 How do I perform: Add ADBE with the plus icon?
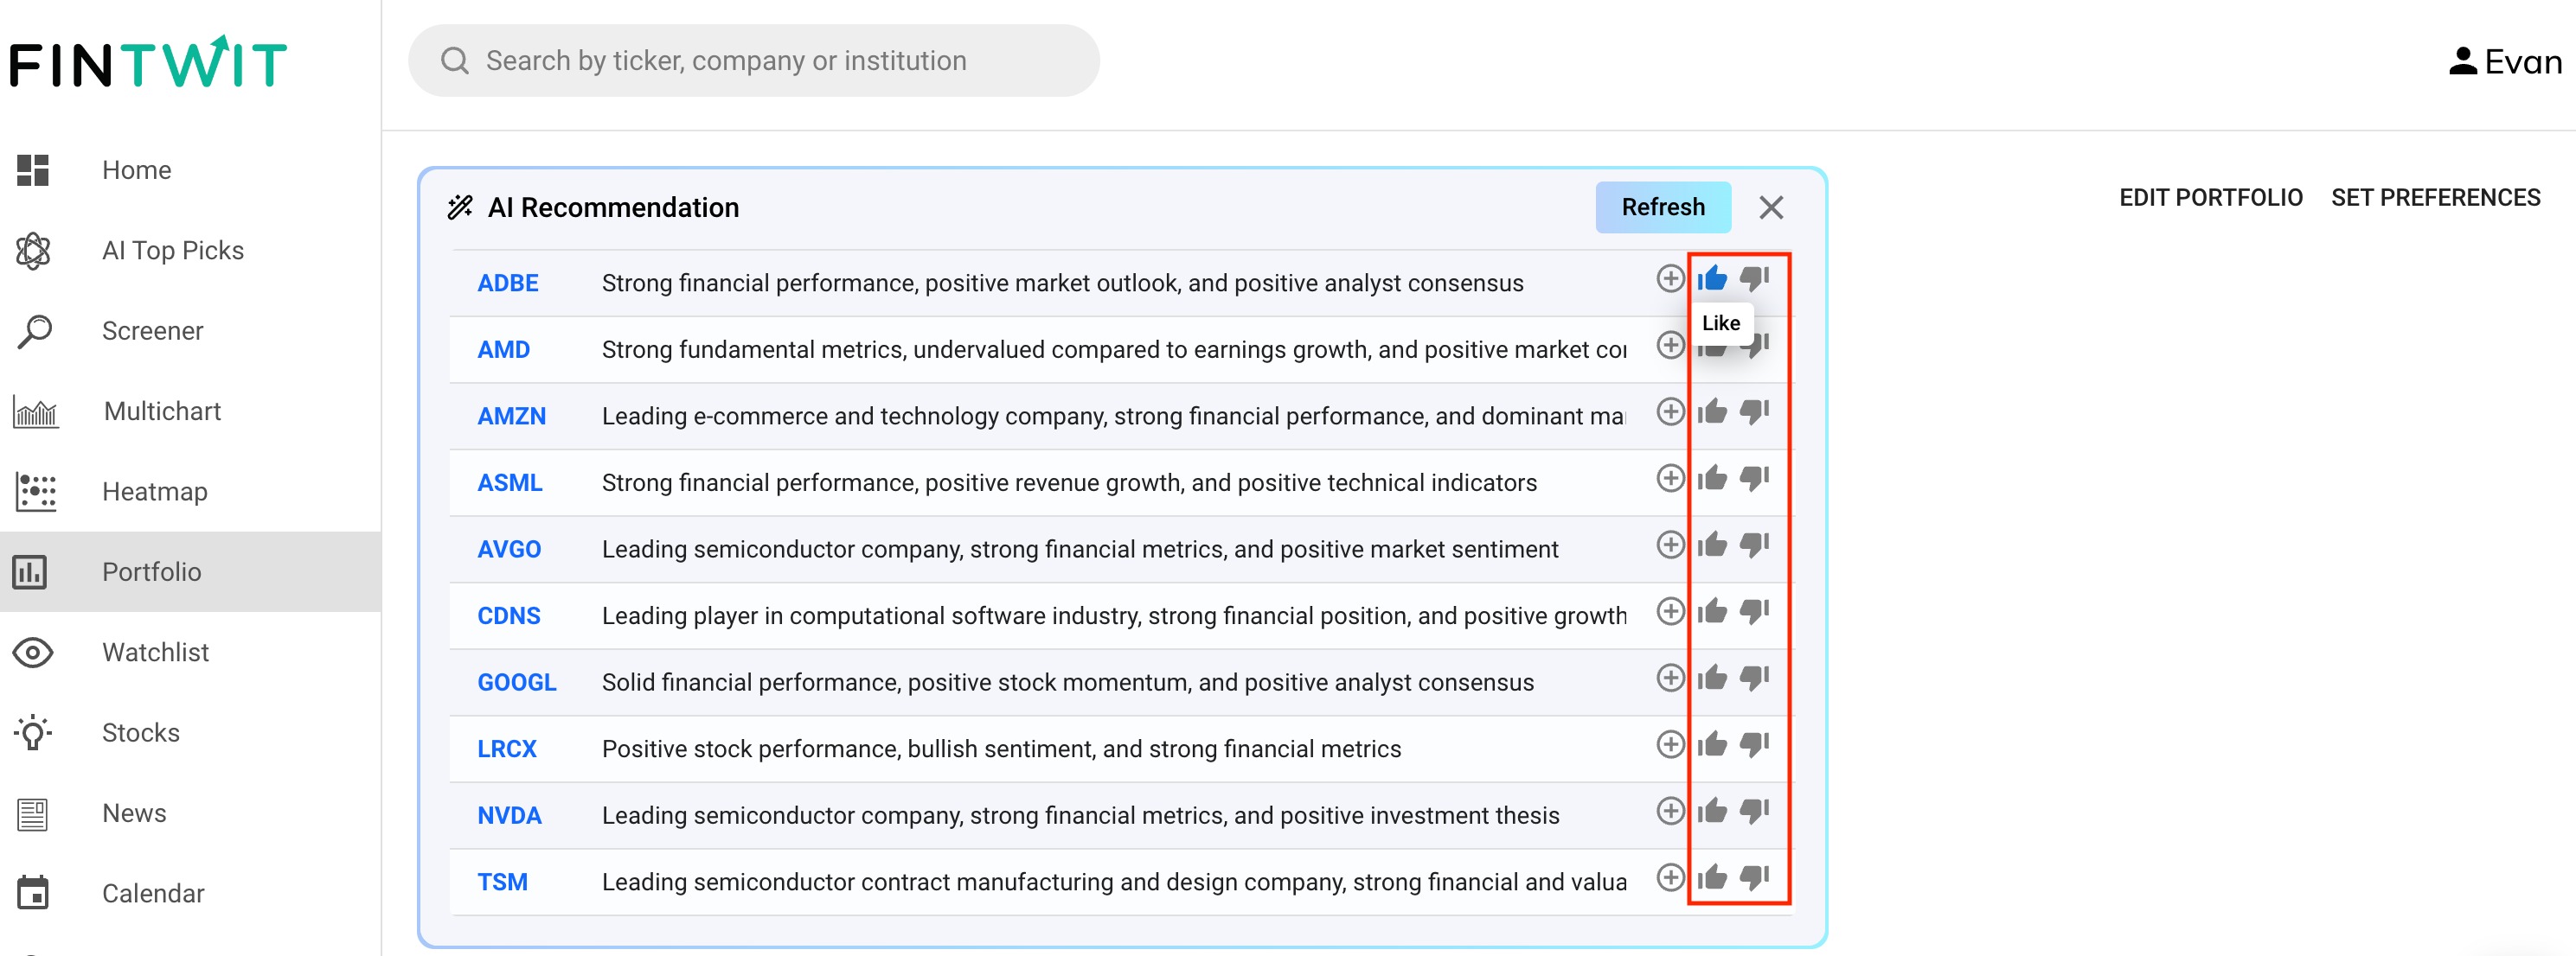1670,278
